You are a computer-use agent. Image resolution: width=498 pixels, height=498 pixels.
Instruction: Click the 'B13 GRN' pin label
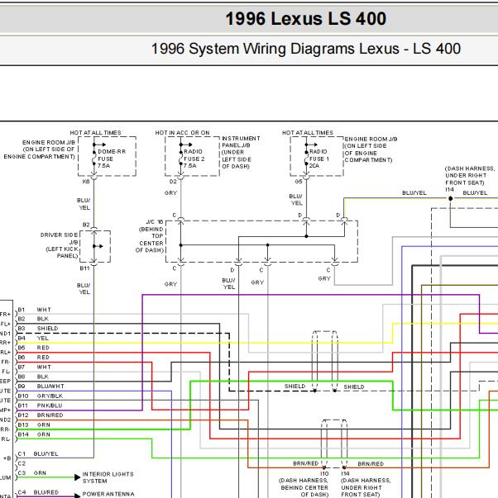click(34, 424)
